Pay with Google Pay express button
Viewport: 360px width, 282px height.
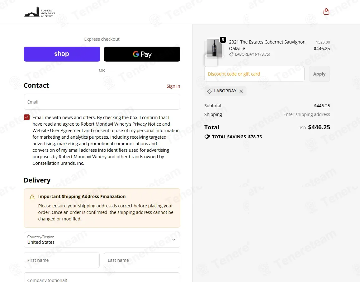[142, 54]
